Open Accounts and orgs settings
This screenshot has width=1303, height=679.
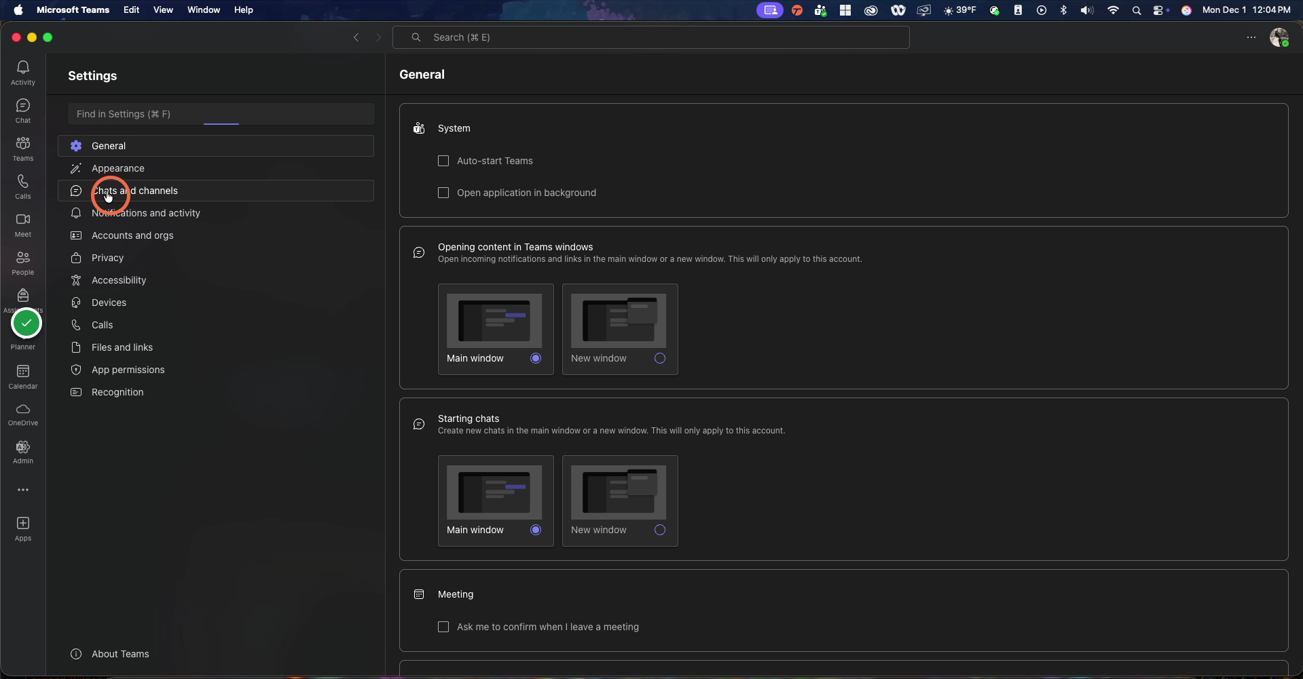click(216, 235)
